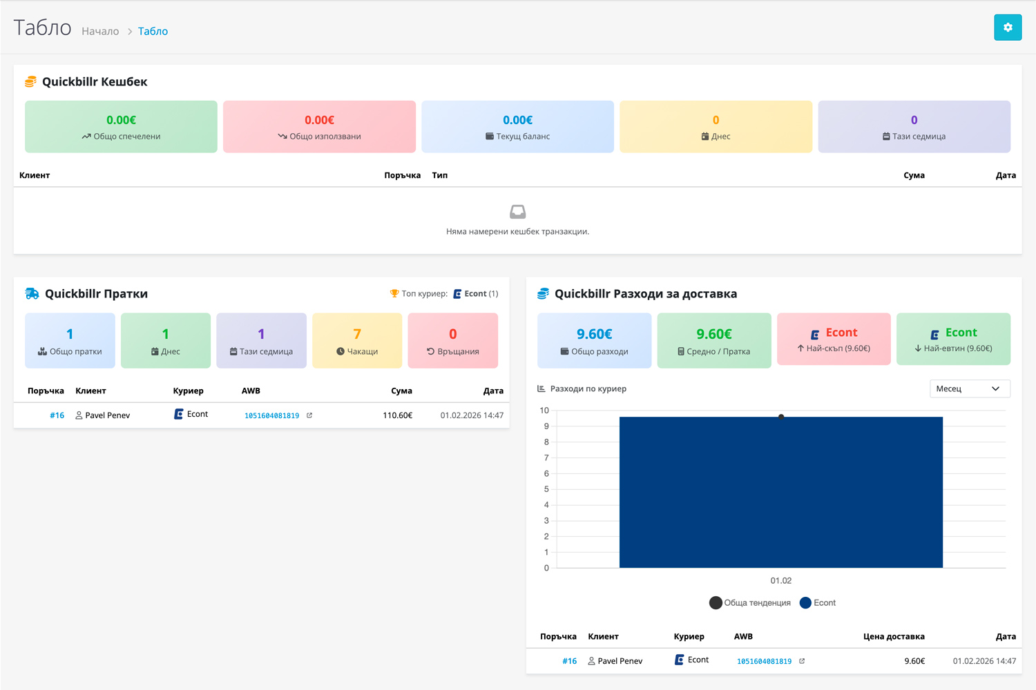Select Табло breadcrumb item
This screenshot has height=690, width=1036.
point(153,31)
